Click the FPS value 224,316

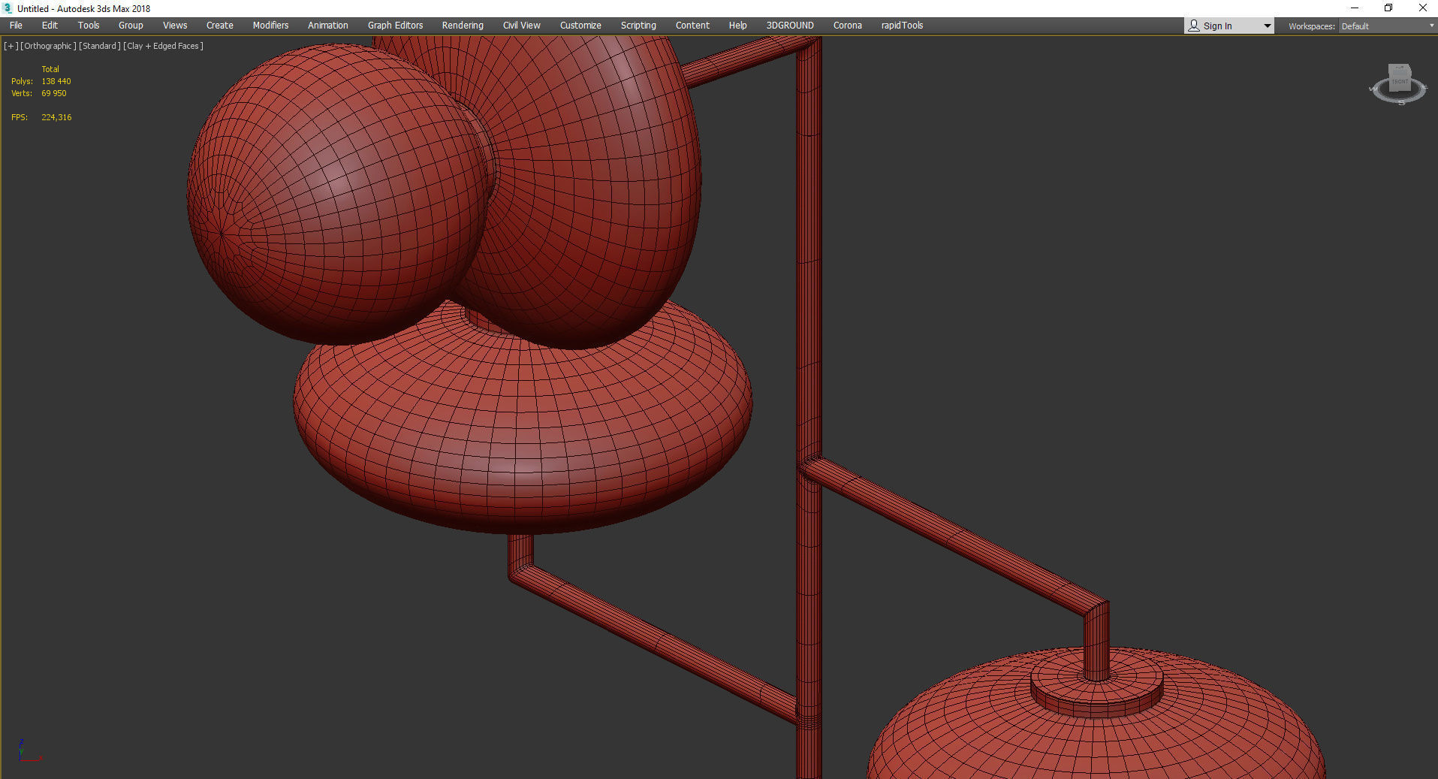pos(56,117)
